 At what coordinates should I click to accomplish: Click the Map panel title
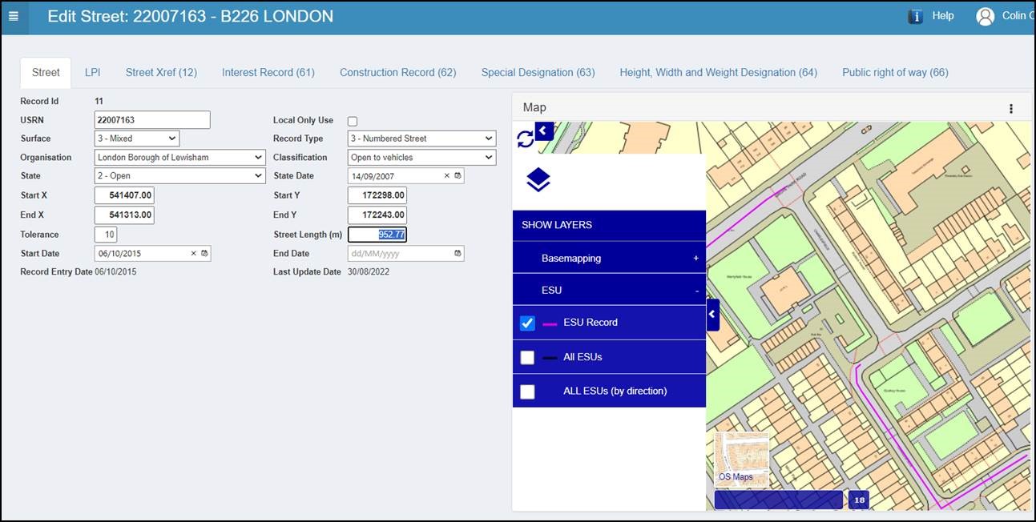pyautogui.click(x=534, y=107)
